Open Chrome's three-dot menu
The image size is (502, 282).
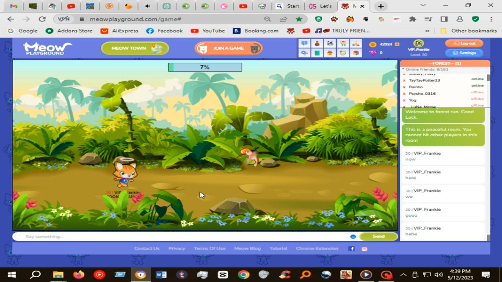491,19
